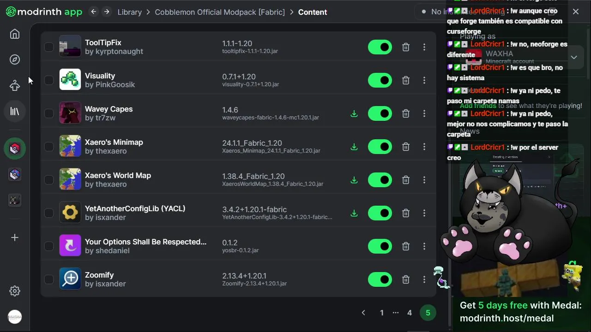Select the Visuality checkbox
591x332 pixels.
pos(48,80)
